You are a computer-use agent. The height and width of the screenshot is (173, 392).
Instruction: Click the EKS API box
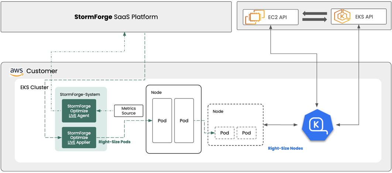[x=359, y=17]
